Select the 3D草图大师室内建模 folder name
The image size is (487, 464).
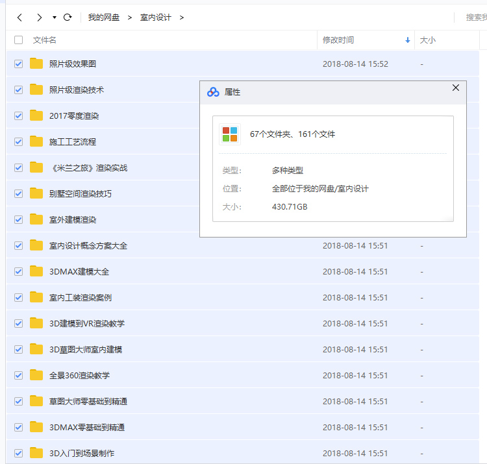point(86,350)
